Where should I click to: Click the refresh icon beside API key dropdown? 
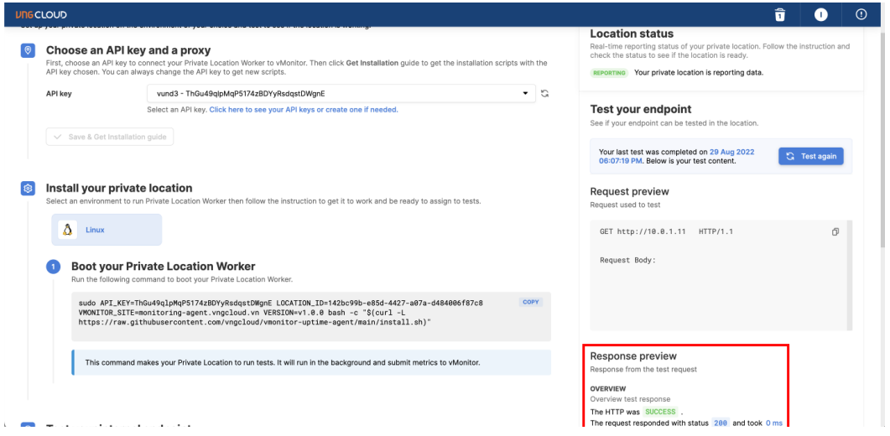544,94
